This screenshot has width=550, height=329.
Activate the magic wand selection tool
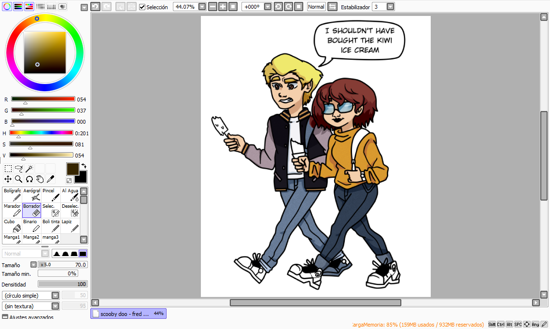tap(29, 169)
